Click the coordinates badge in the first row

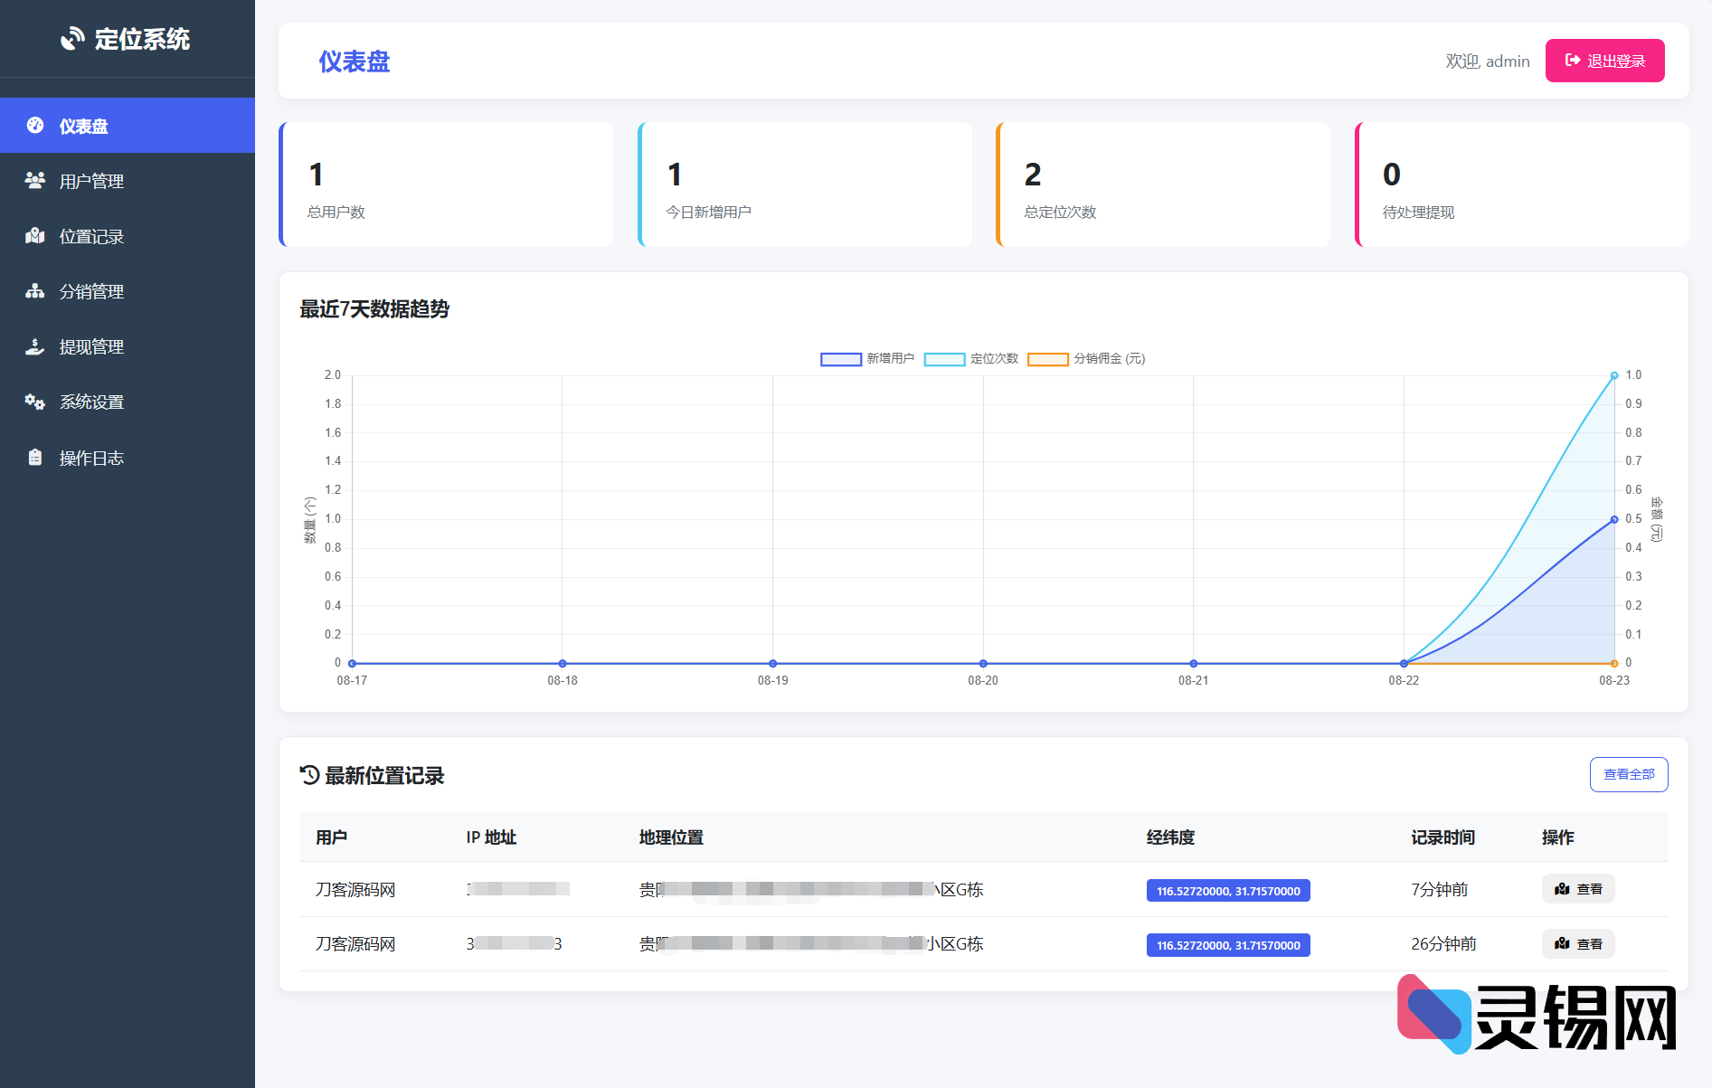coord(1227,890)
